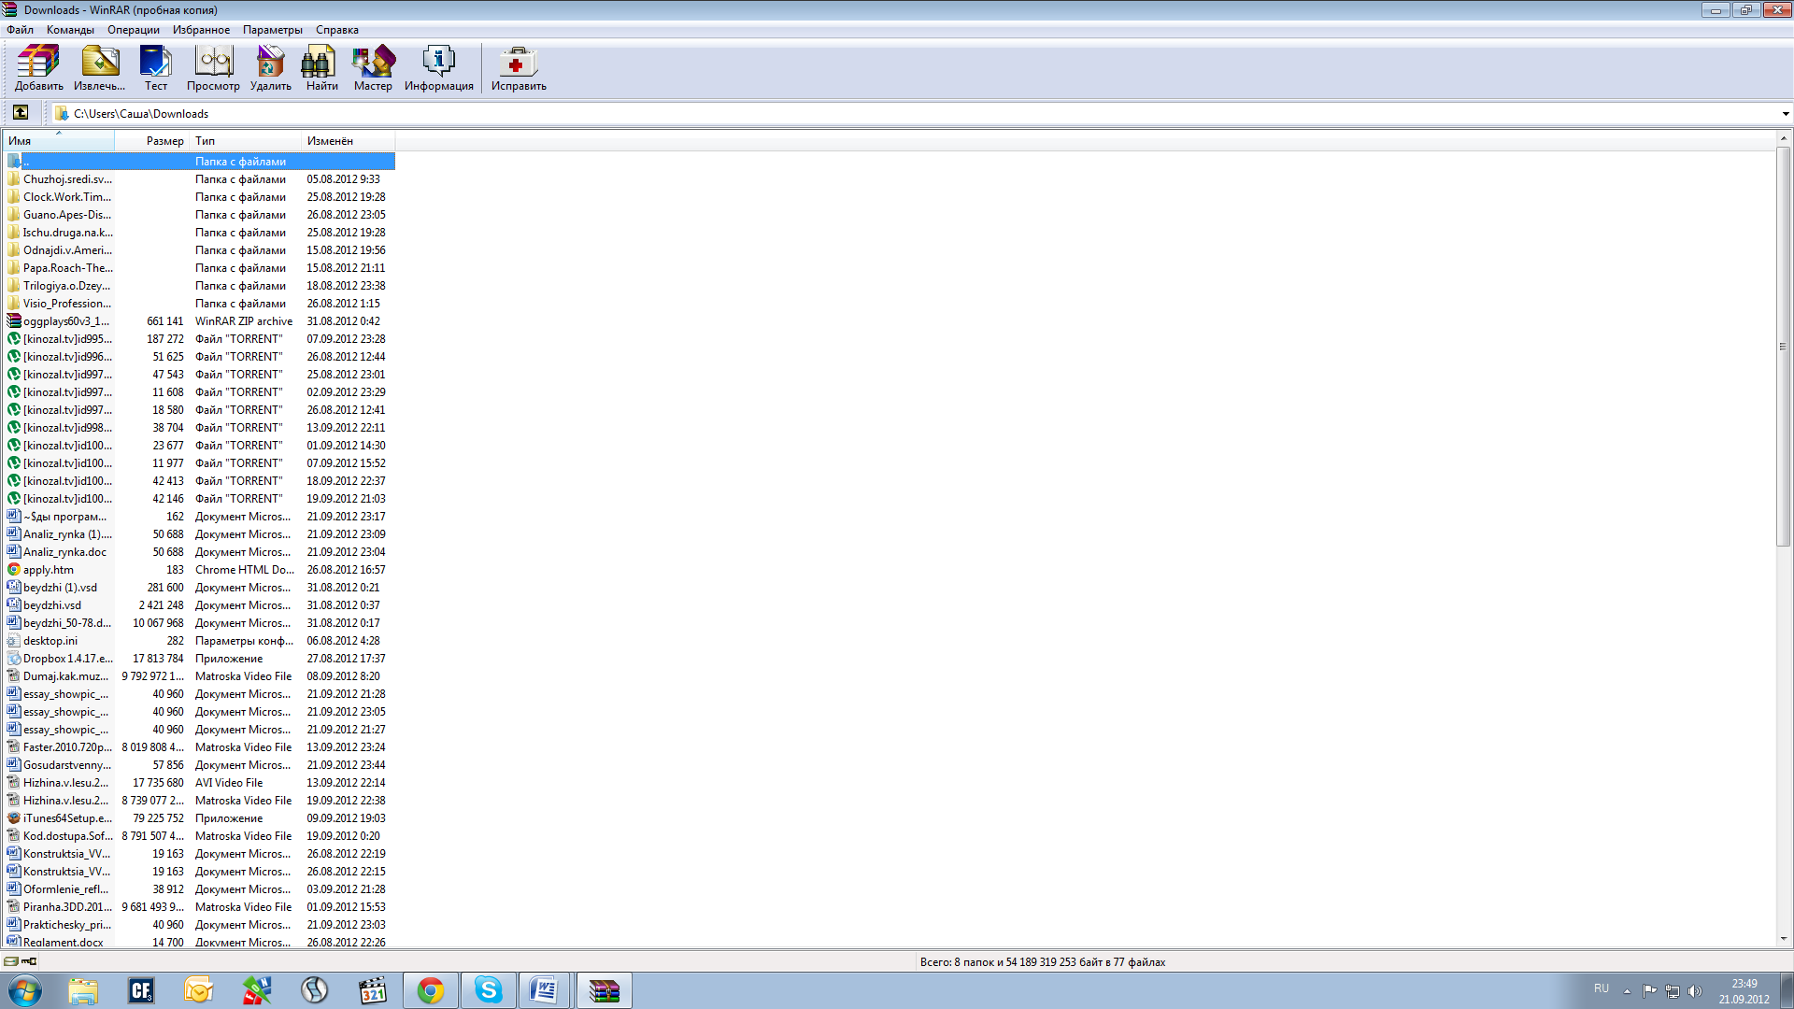Select the parent folder ".." row

199,161
